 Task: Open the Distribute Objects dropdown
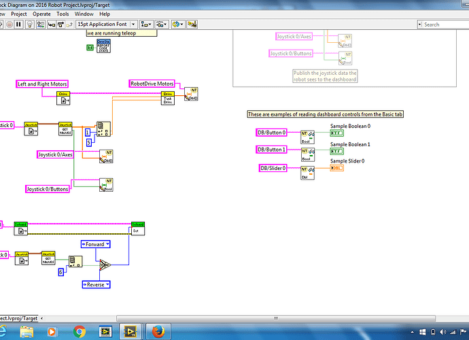(x=162, y=24)
